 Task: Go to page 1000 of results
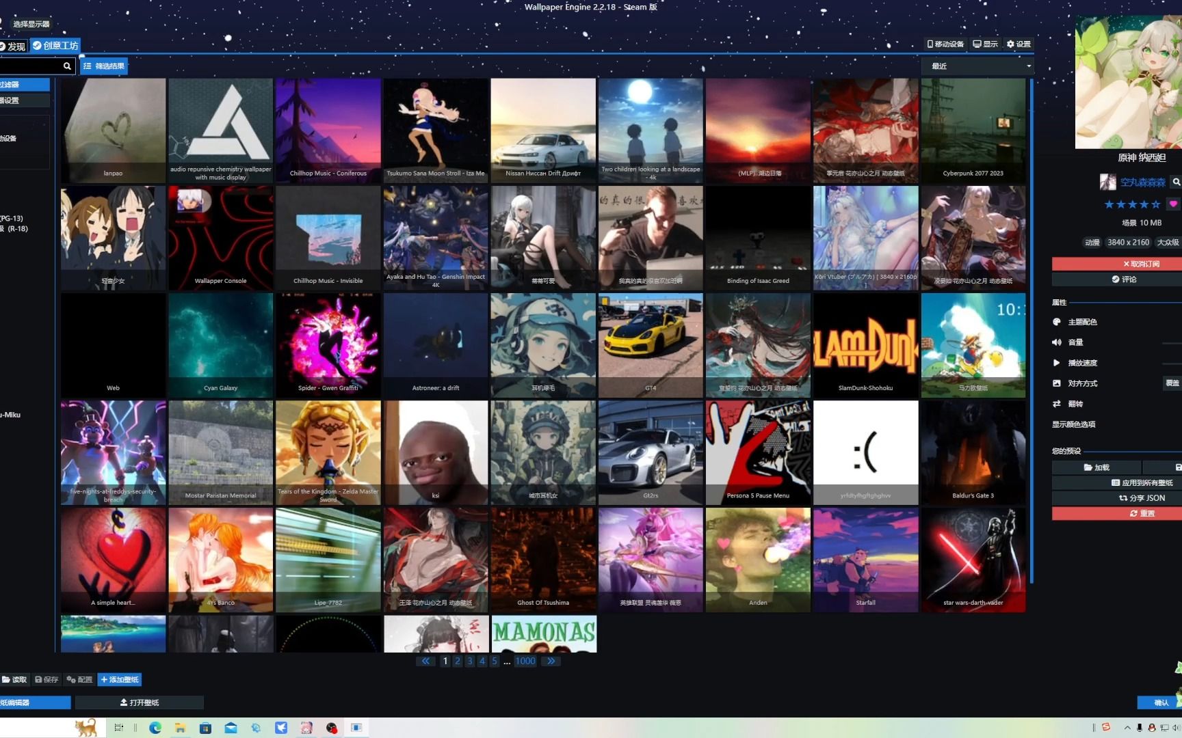click(x=525, y=661)
